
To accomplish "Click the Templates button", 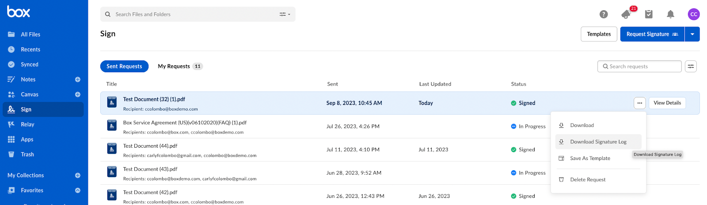I will click(x=599, y=34).
